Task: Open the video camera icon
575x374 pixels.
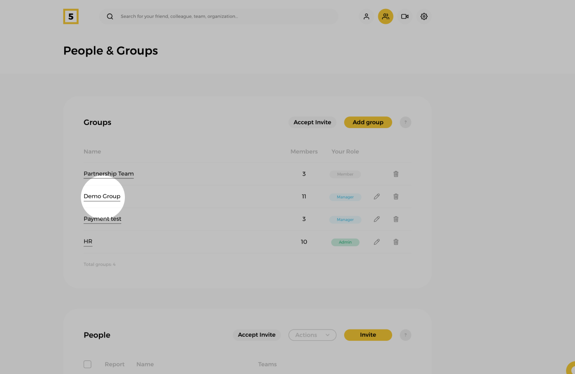Action: point(405,17)
